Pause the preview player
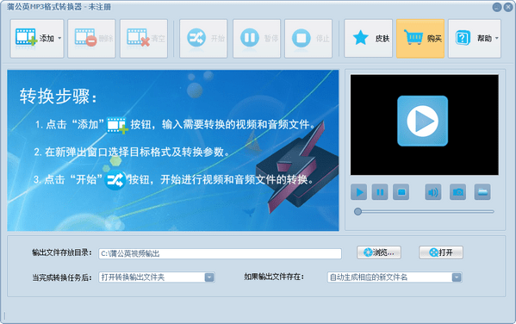Screen dimensions: 516x324 pyautogui.click(x=380, y=192)
